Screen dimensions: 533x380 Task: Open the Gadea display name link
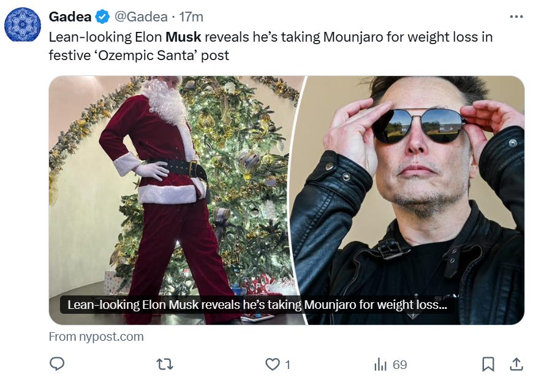[70, 17]
